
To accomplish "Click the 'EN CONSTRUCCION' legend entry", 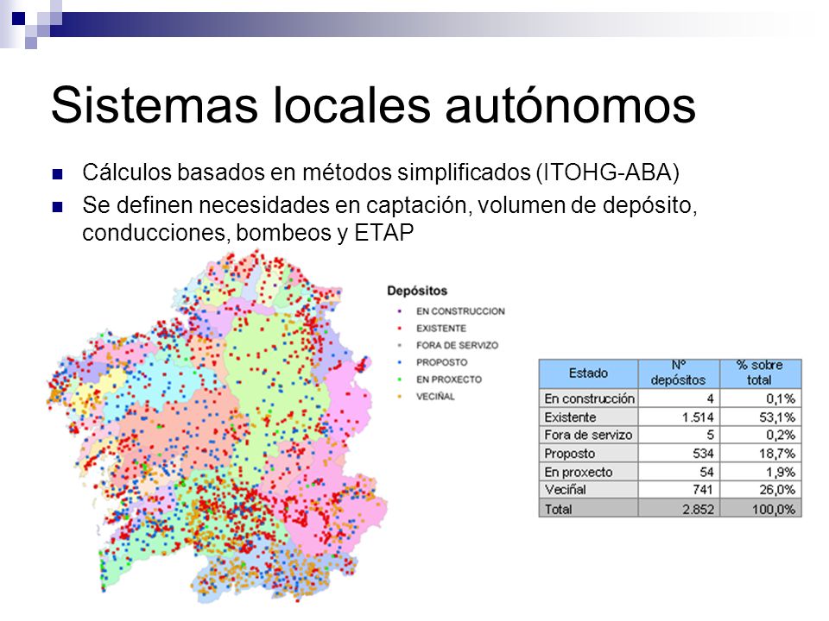I will (460, 311).
